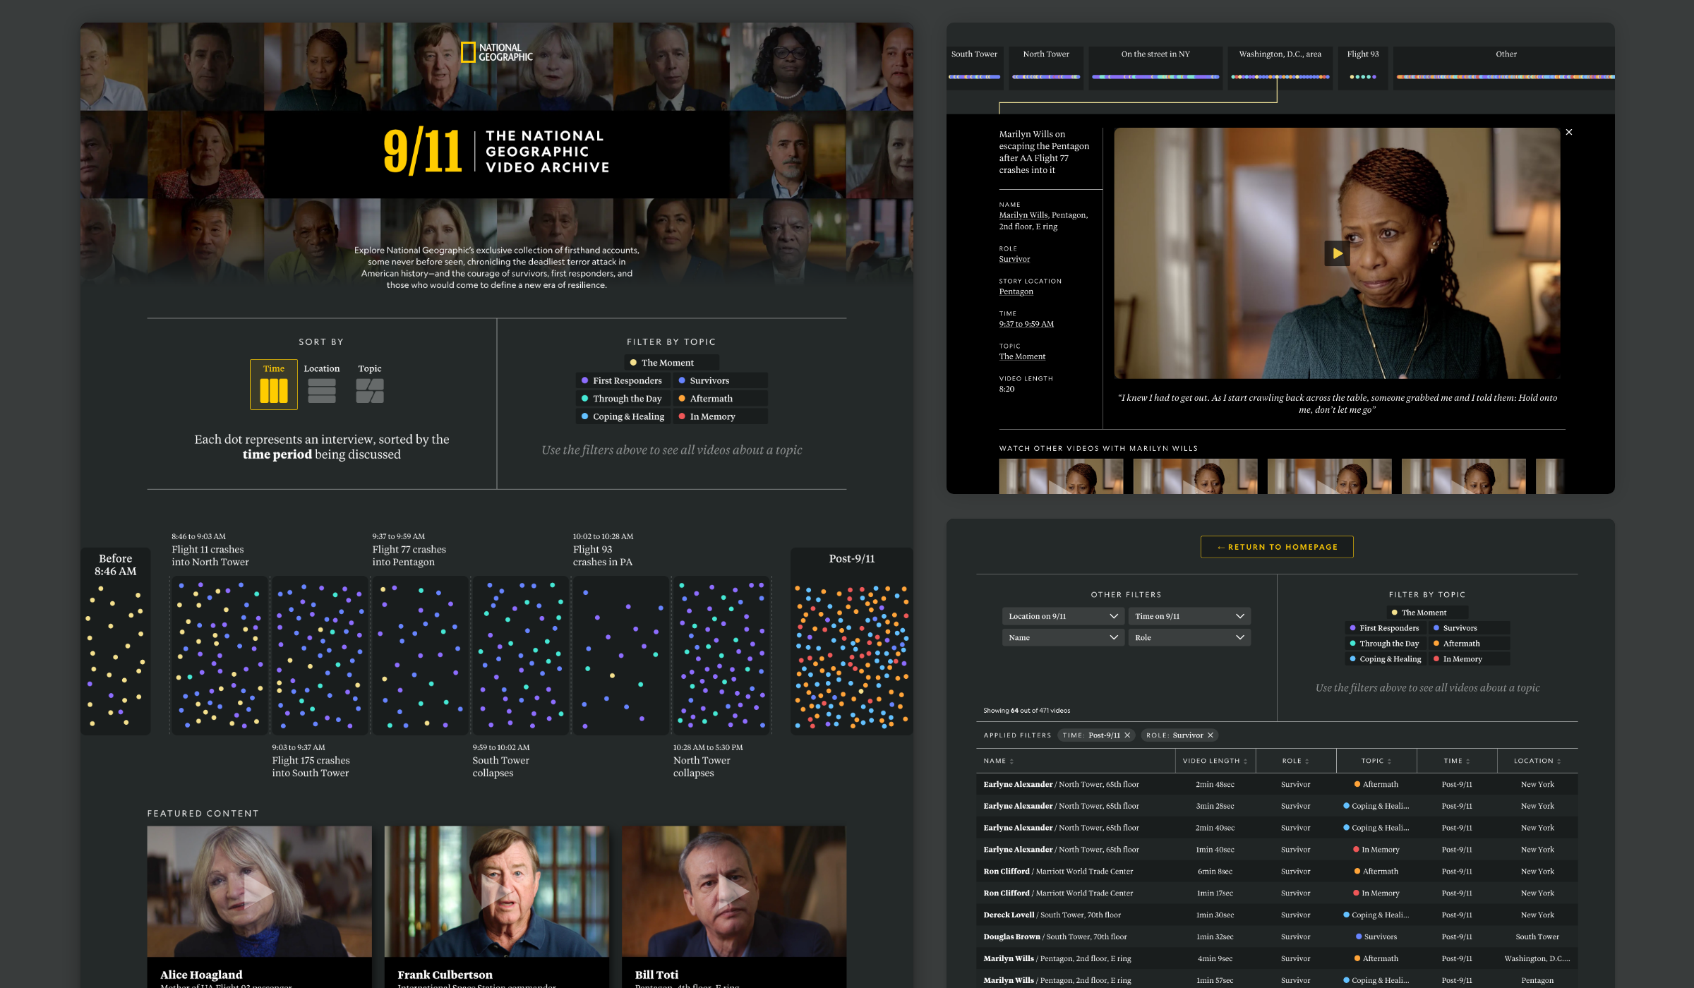Follow the Survivor role link
The image size is (1694, 988).
pos(1014,259)
